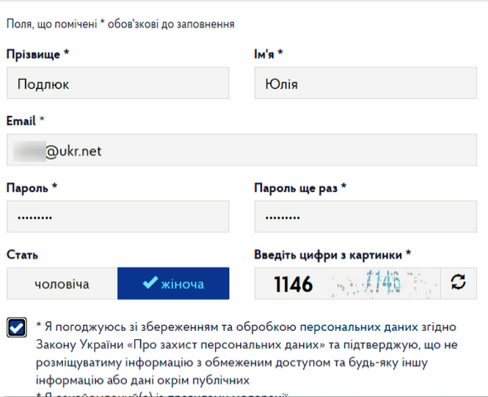Refresh the captcha image
This screenshot has height=397, width=488.
point(459,283)
